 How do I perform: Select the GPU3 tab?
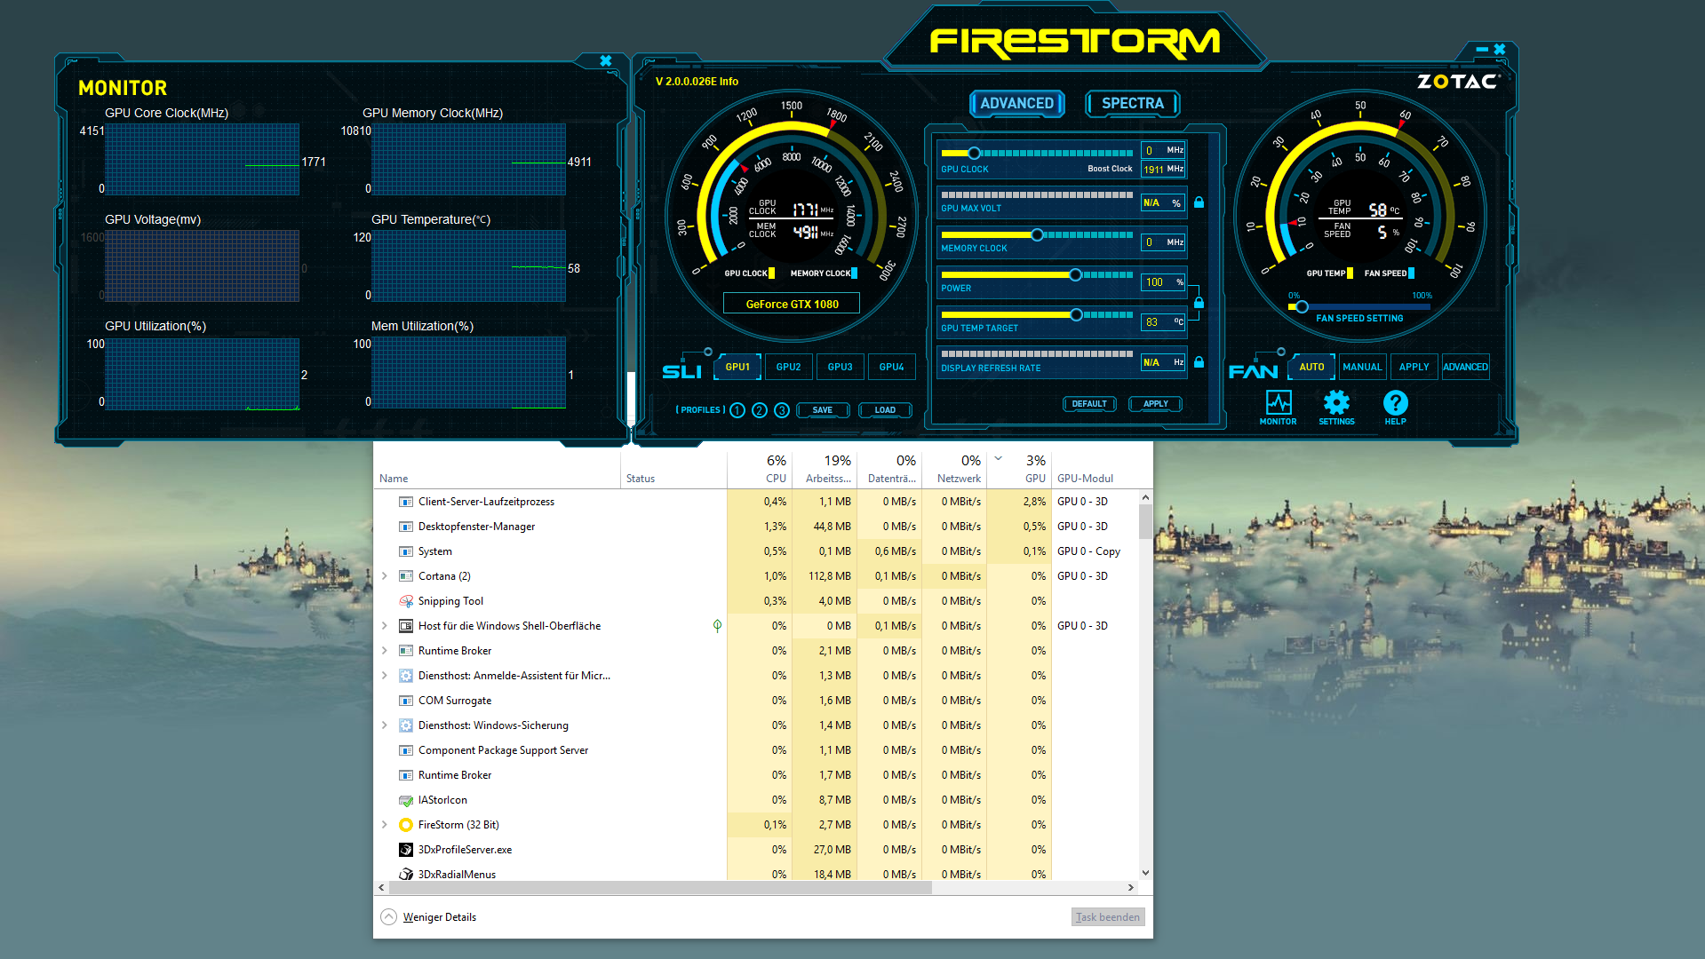tap(840, 367)
